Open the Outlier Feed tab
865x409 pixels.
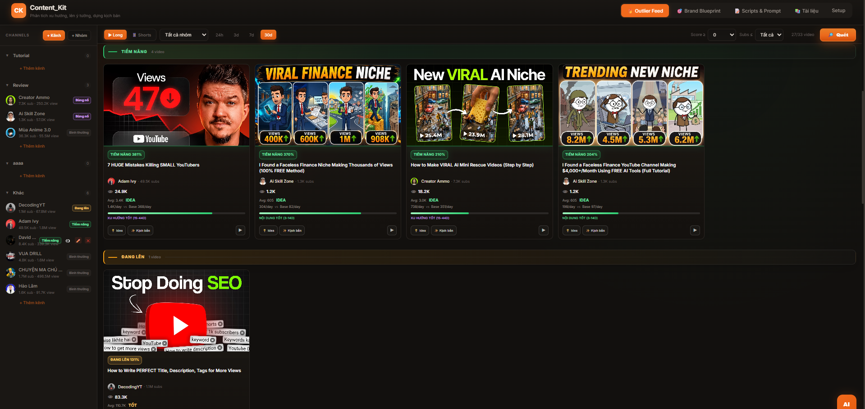pyautogui.click(x=645, y=11)
